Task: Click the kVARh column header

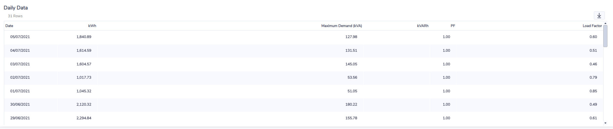Action: tap(423, 26)
